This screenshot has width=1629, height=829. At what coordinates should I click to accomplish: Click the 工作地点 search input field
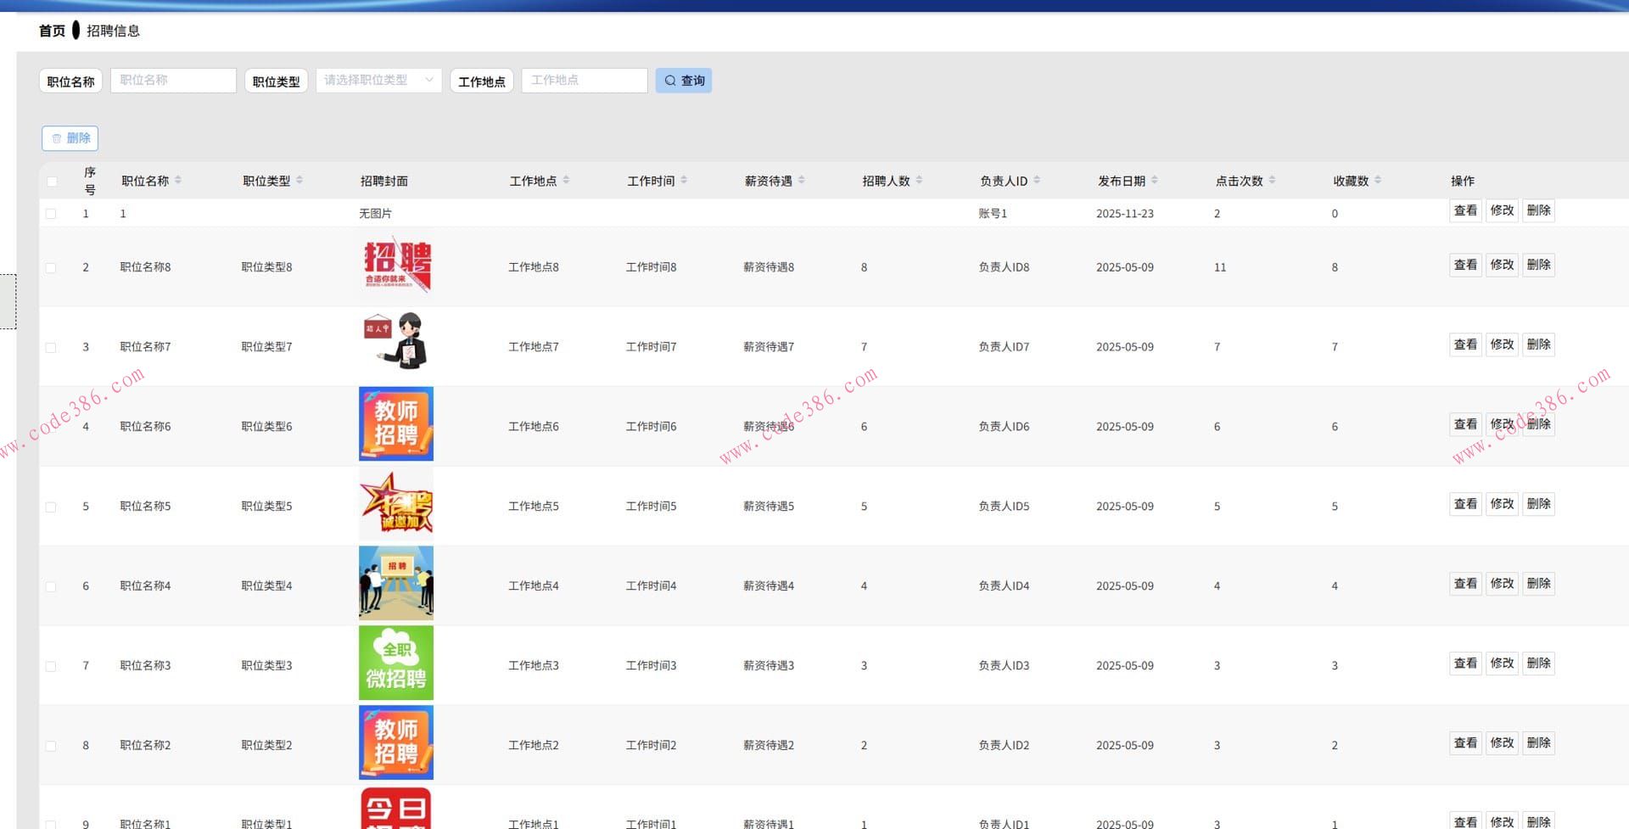tap(584, 81)
